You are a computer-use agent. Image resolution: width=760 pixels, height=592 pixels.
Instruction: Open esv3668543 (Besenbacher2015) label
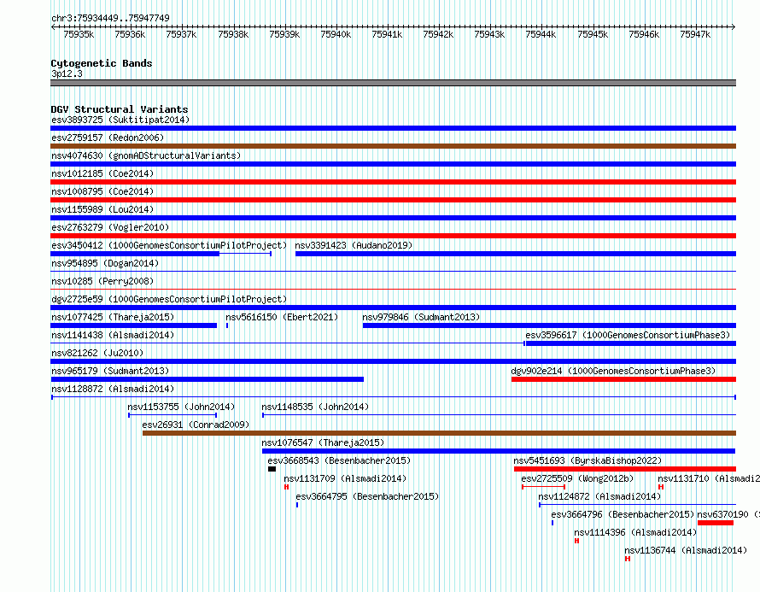click(339, 460)
